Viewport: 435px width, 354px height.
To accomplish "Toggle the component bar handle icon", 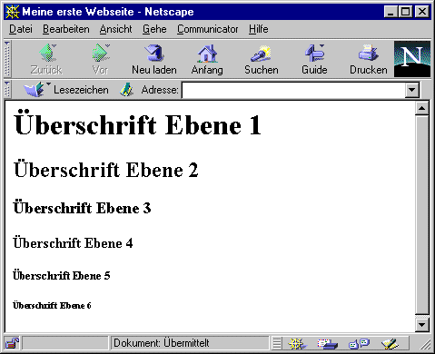I will click(x=276, y=343).
